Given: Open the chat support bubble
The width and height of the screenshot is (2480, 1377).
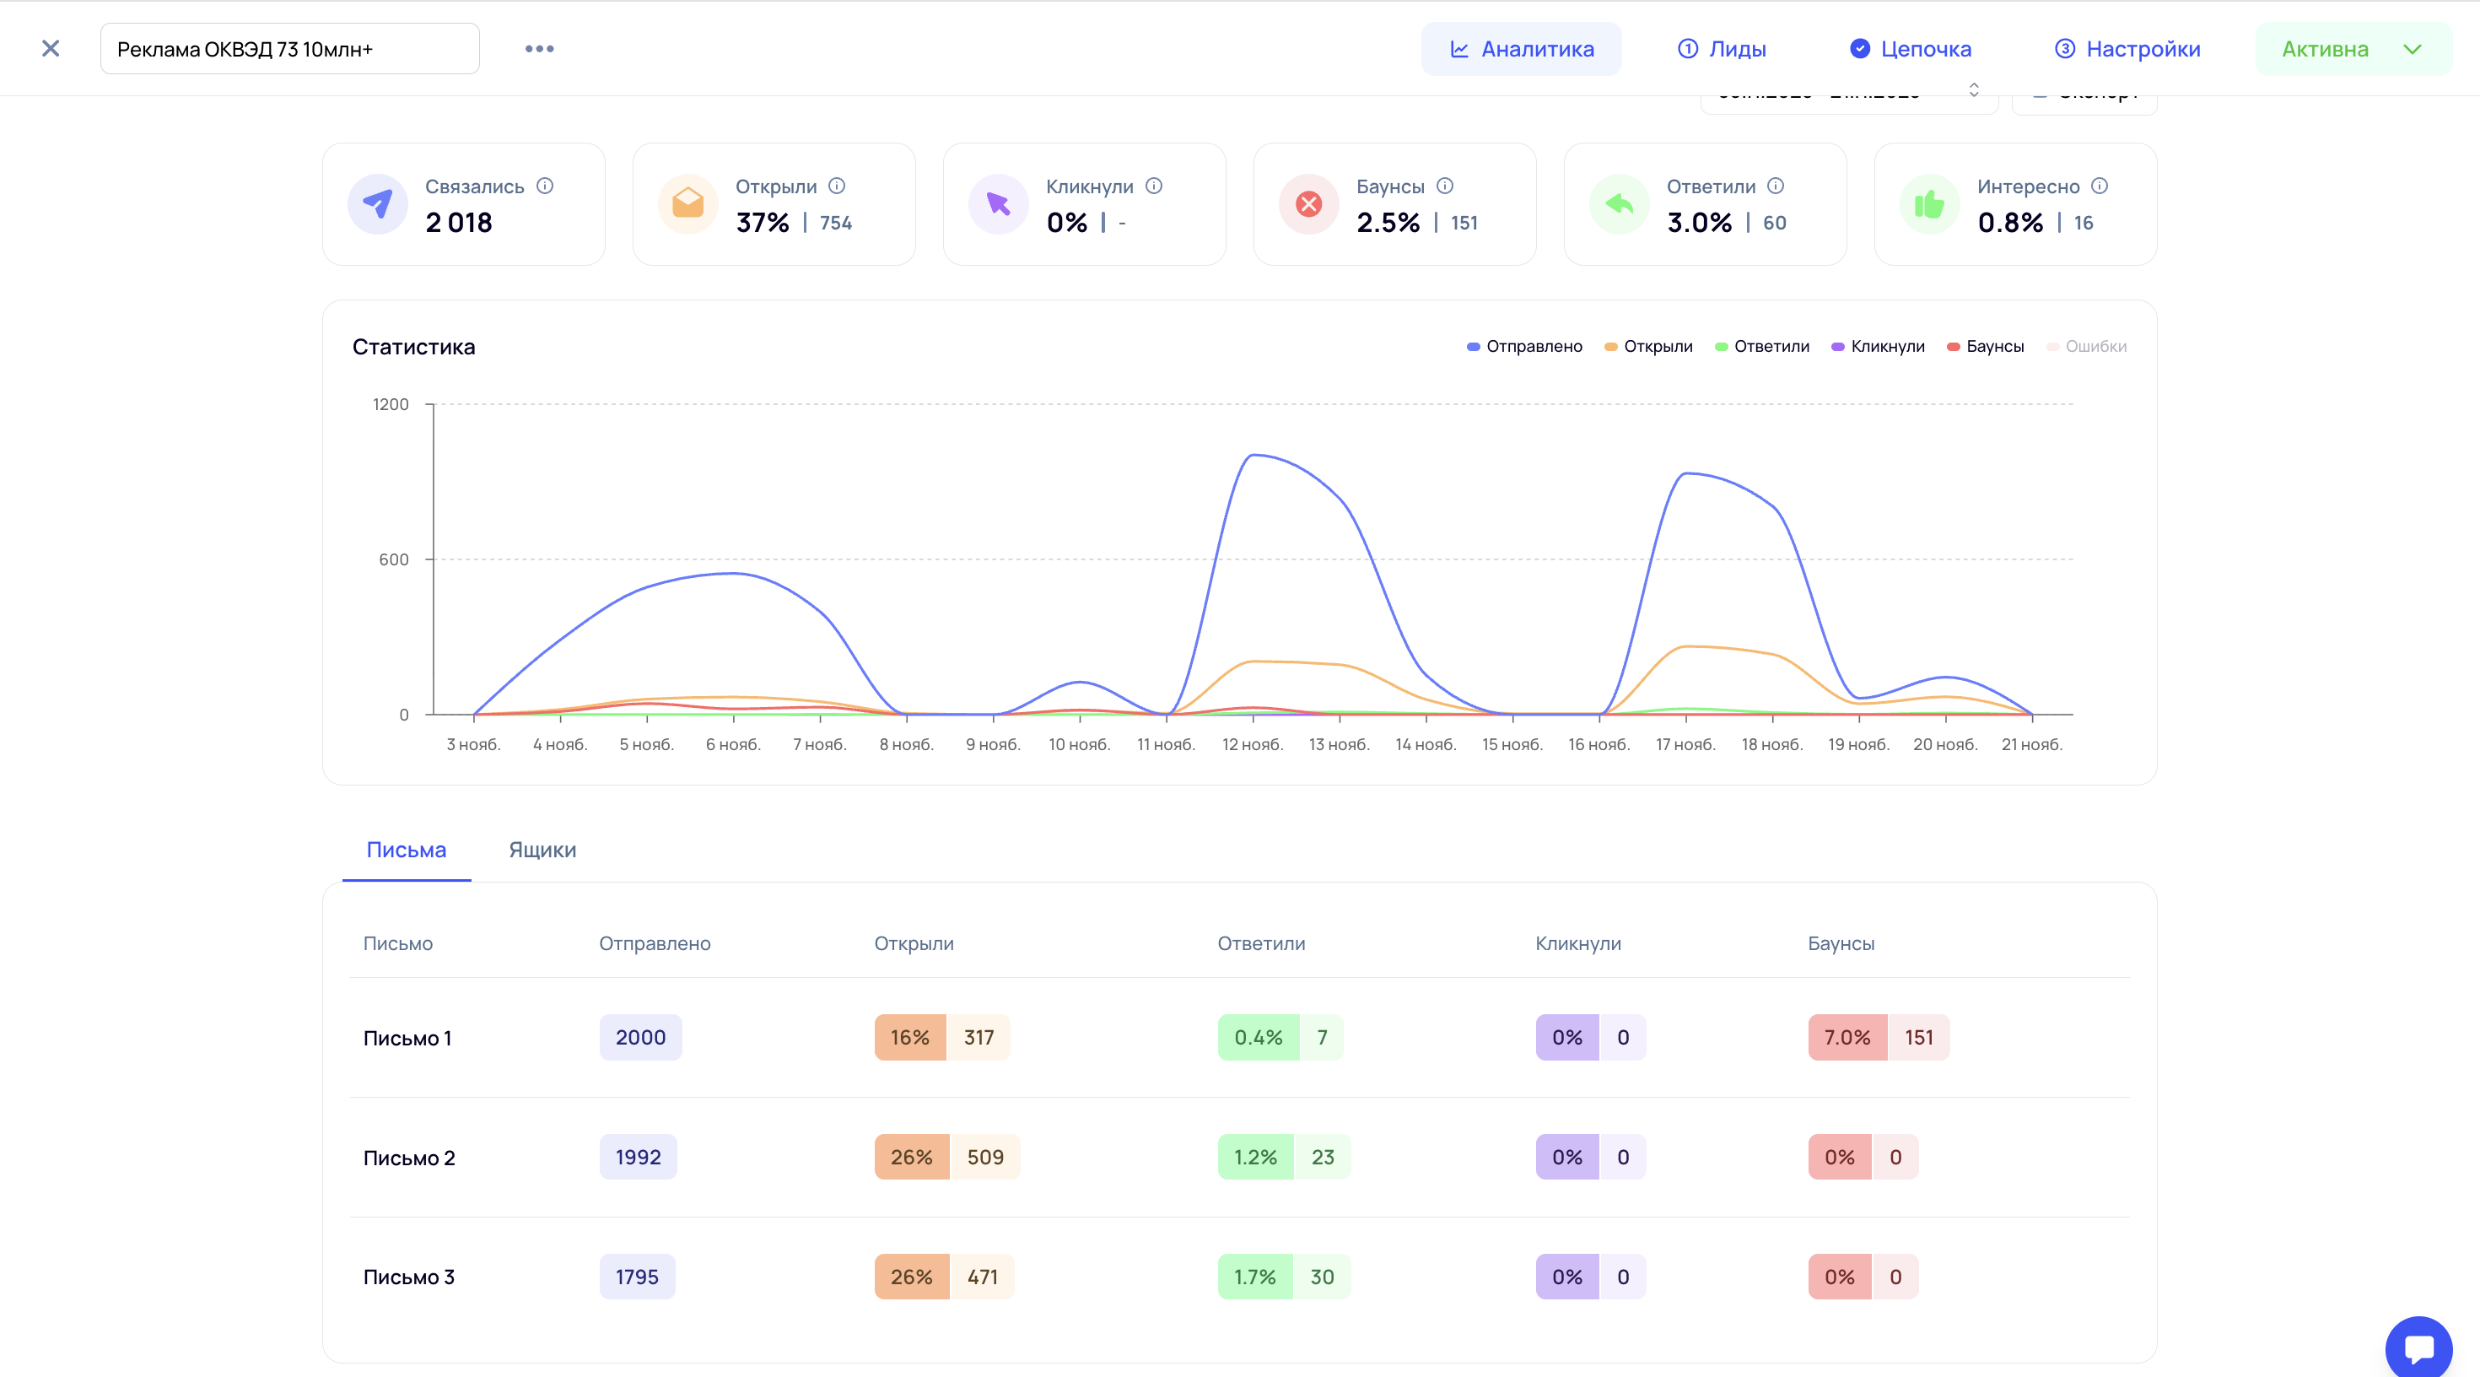Looking at the screenshot, I should [x=2418, y=1347].
